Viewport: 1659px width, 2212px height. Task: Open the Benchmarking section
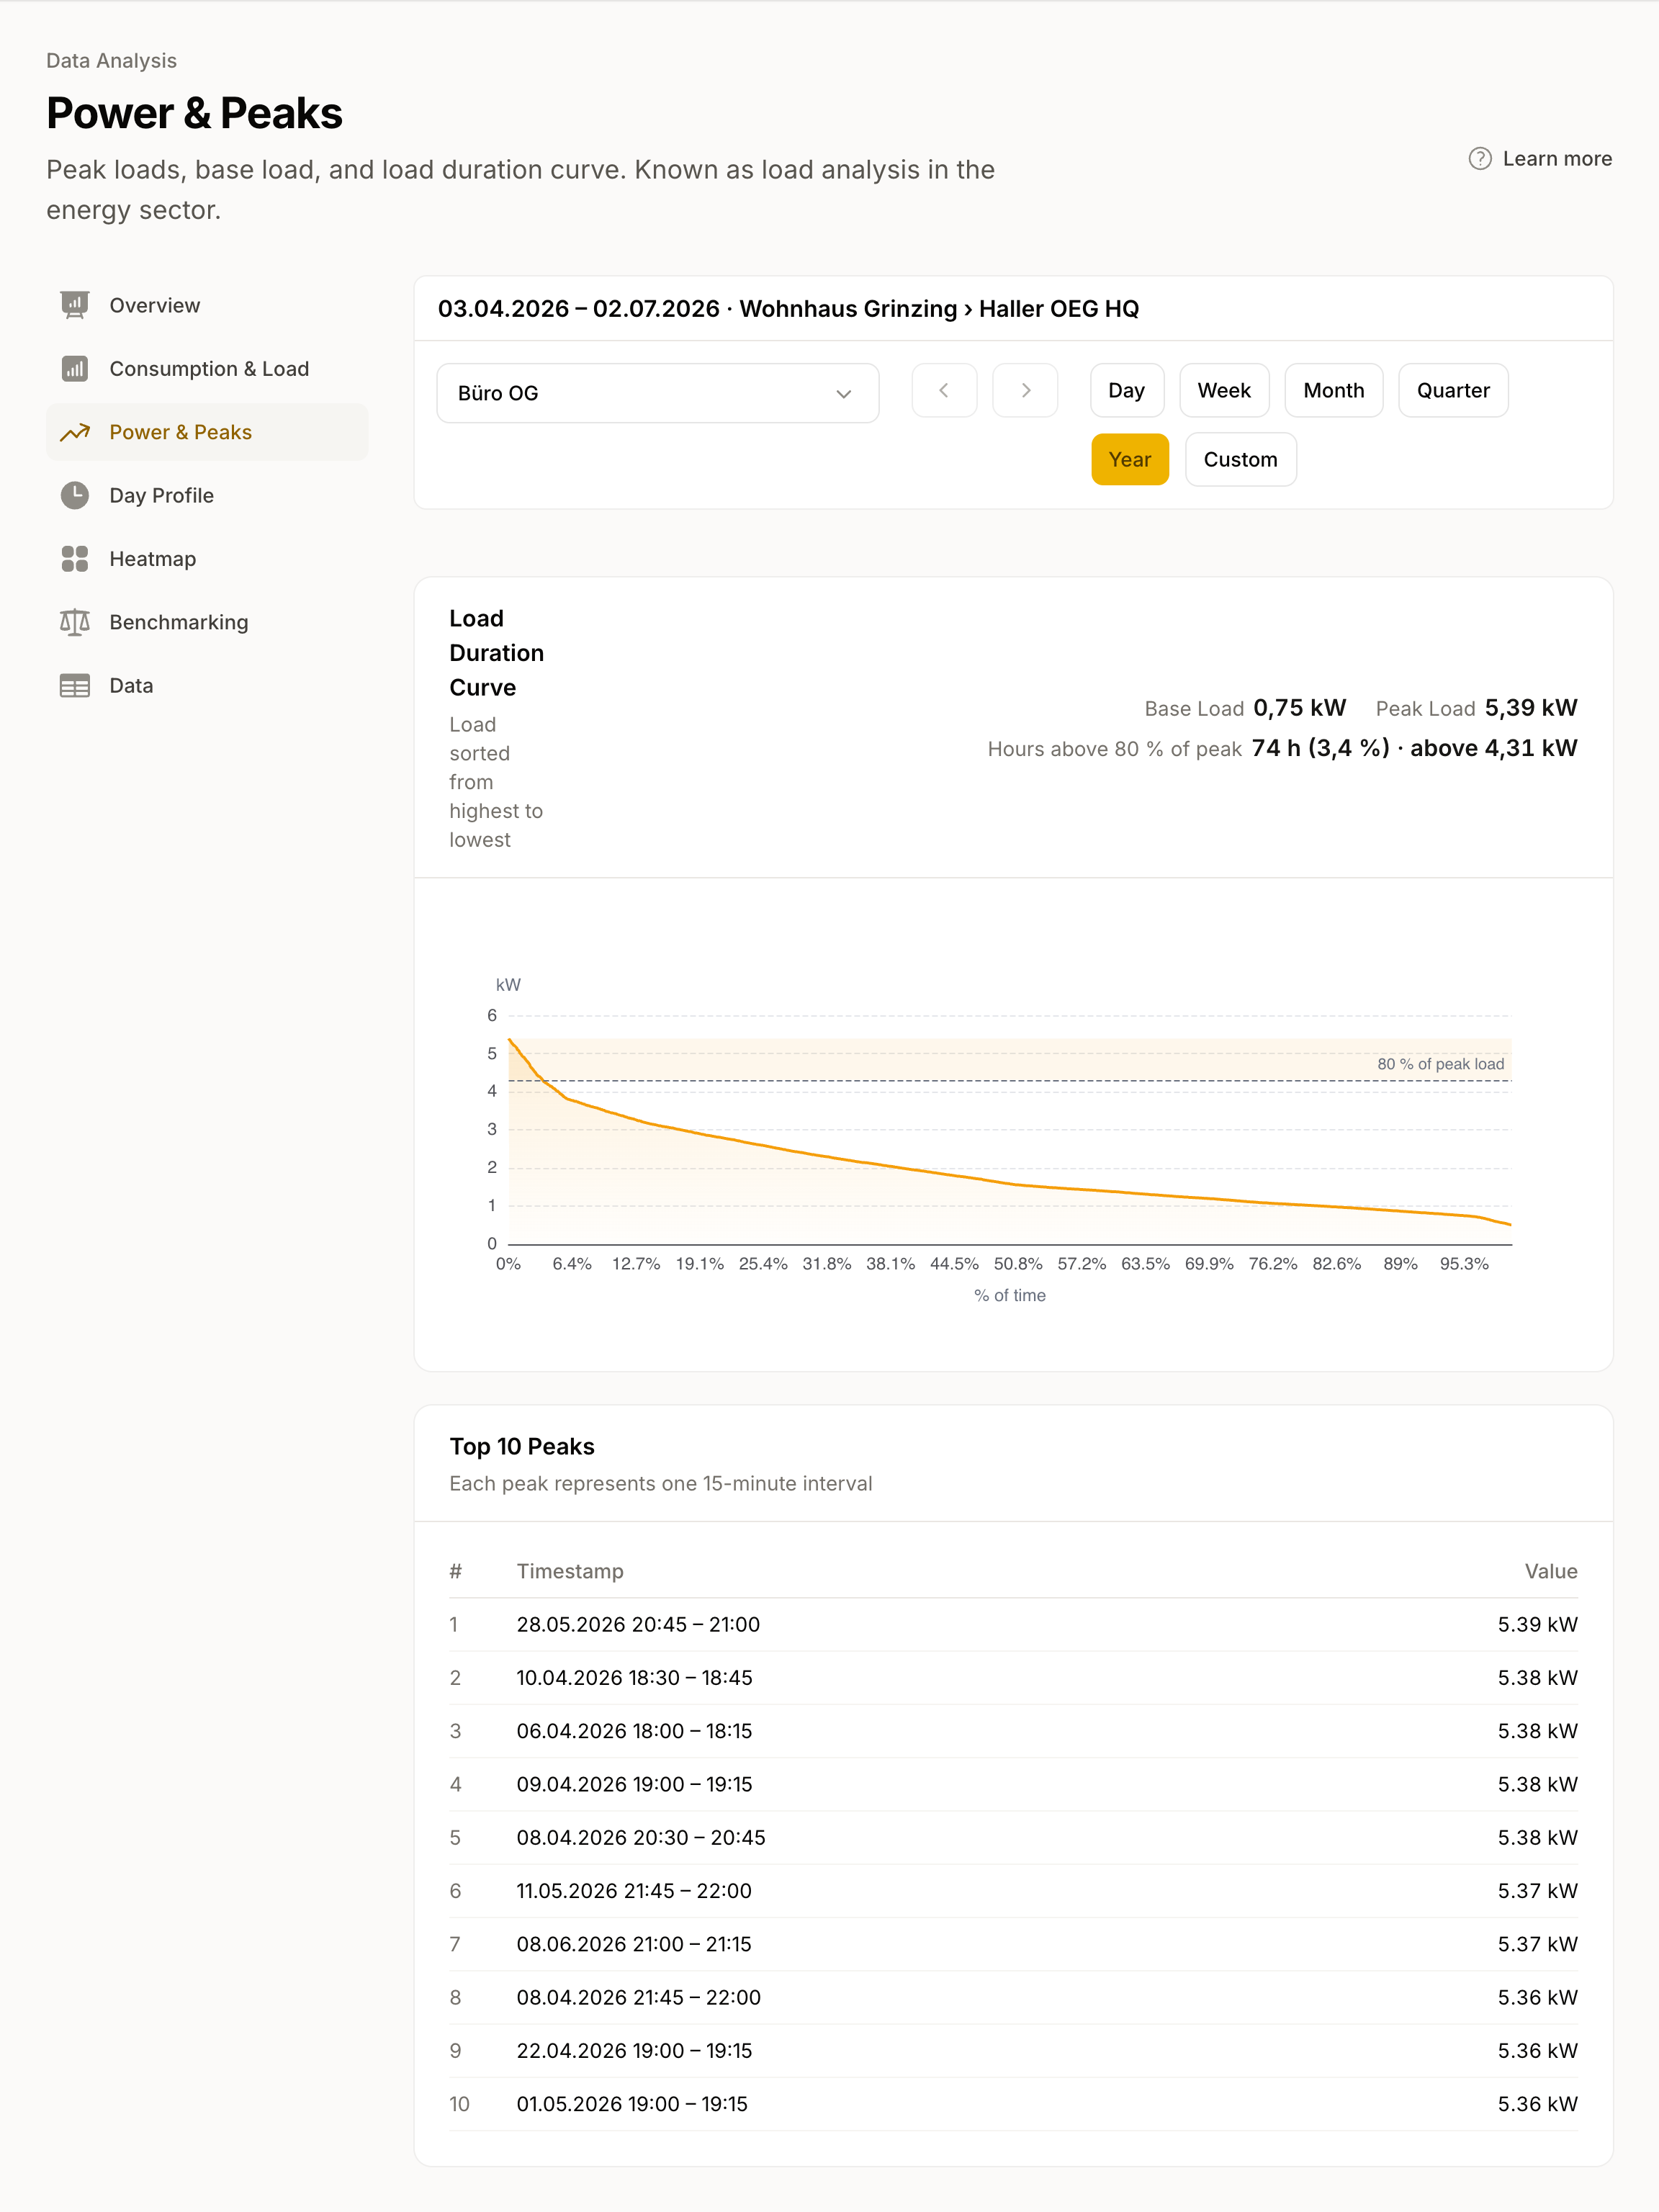pos(207,622)
